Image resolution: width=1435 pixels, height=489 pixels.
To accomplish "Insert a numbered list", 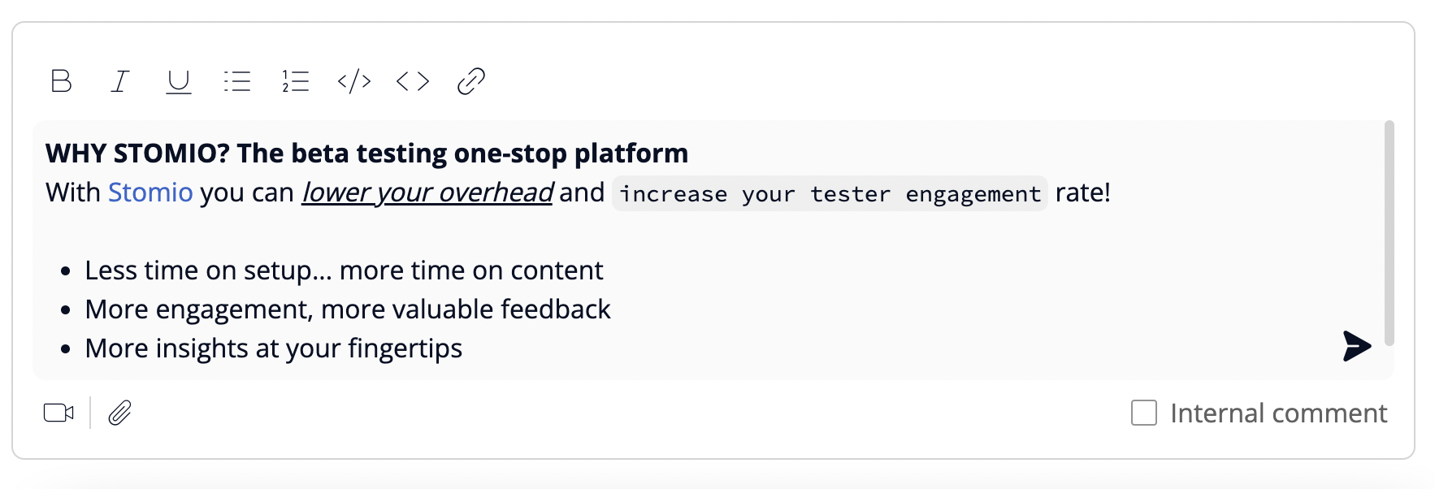I will [x=296, y=81].
